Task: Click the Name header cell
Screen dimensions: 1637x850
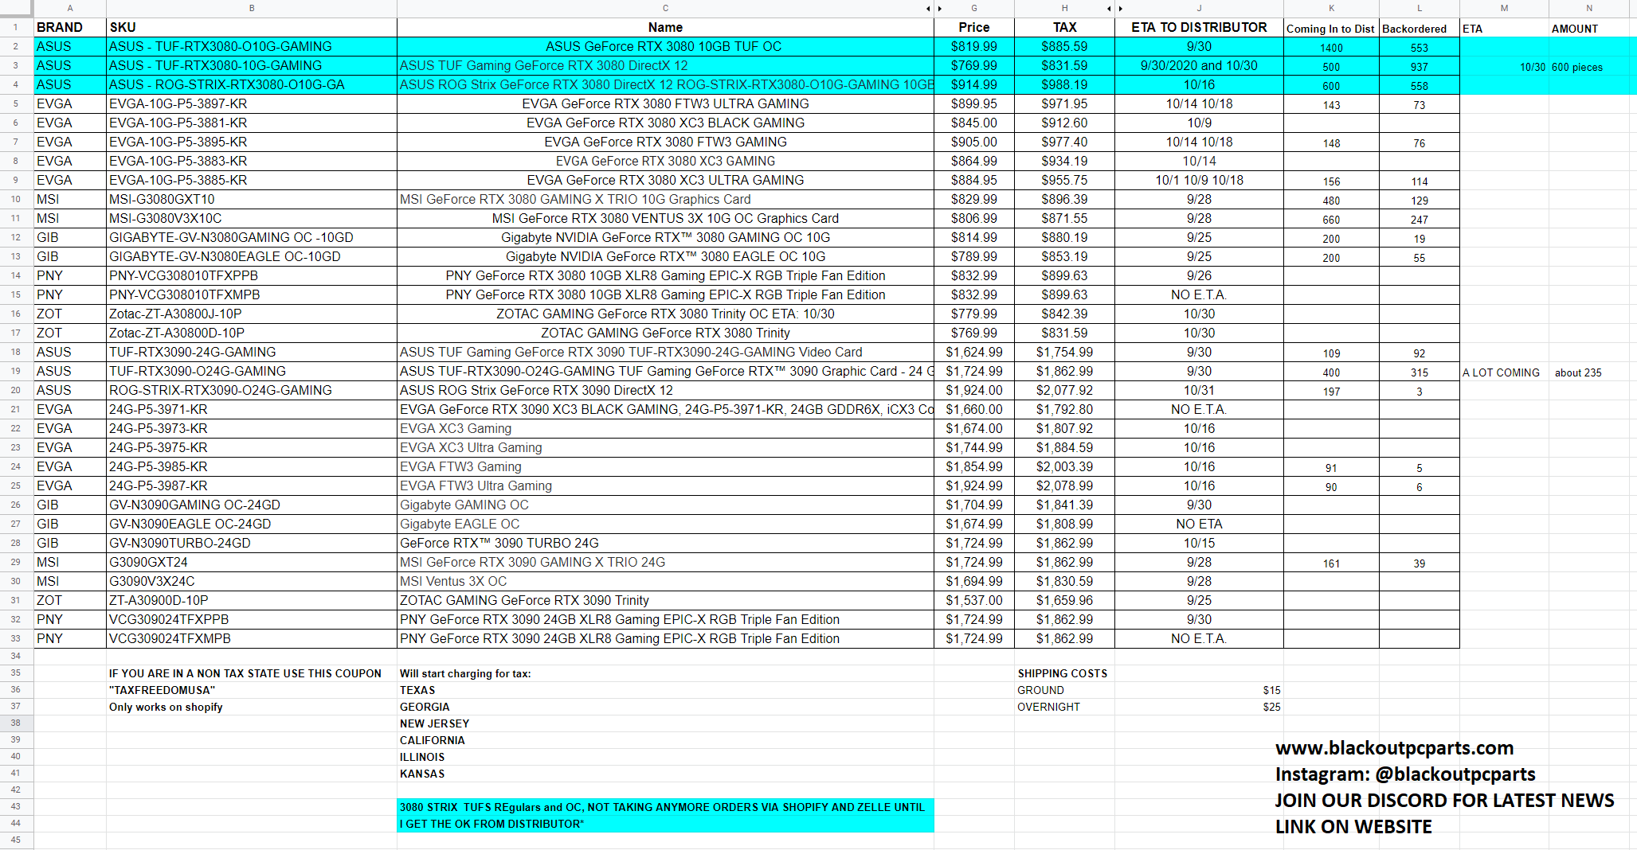Action: 665,27
